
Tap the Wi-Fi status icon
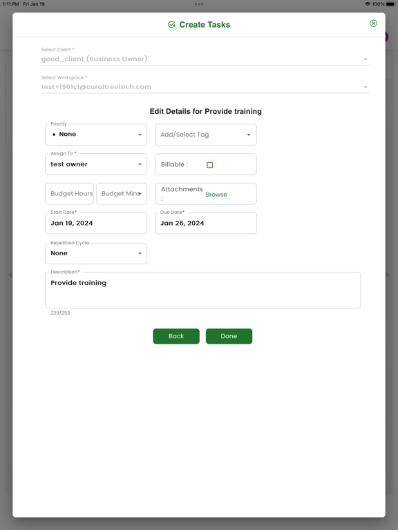click(368, 4)
